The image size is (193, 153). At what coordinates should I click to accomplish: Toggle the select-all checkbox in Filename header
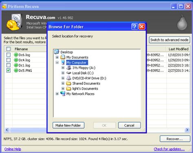[x=9, y=49]
